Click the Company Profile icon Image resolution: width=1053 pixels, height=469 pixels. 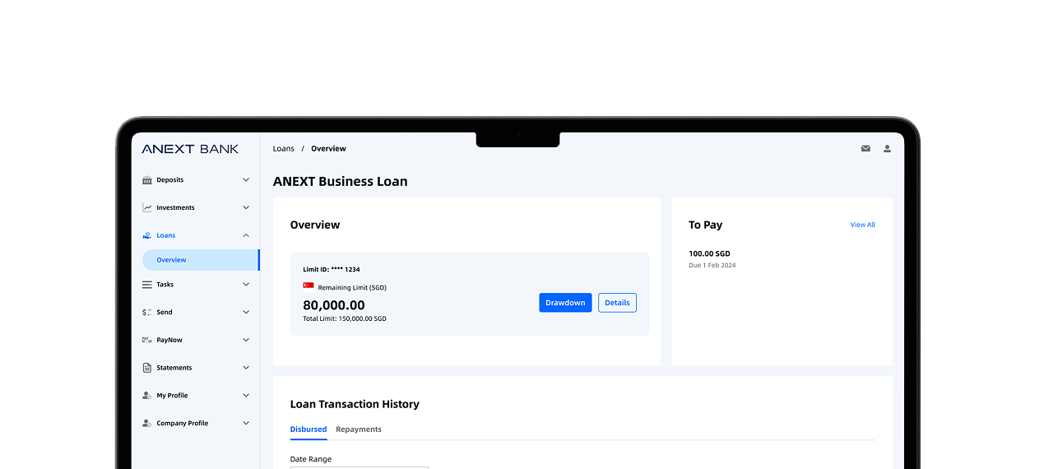coord(147,424)
